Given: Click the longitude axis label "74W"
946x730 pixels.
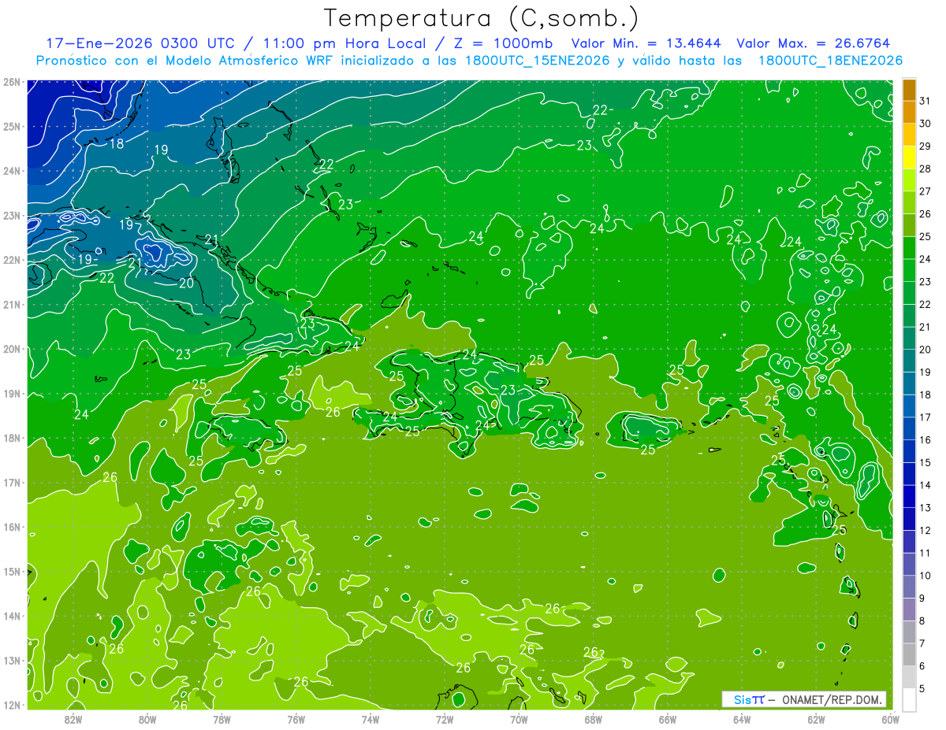Looking at the screenshot, I should point(371,719).
